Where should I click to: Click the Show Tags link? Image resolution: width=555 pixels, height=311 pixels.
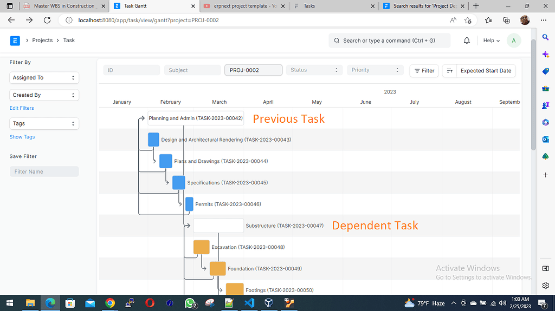click(x=22, y=137)
